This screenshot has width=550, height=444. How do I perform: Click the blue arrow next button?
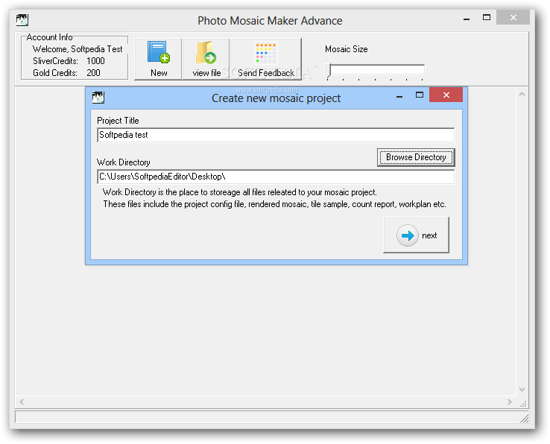click(416, 235)
